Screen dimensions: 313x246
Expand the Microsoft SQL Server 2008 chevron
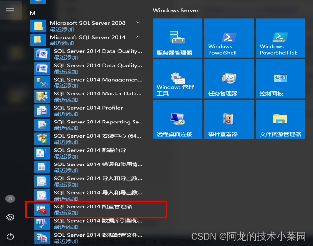(x=138, y=23)
